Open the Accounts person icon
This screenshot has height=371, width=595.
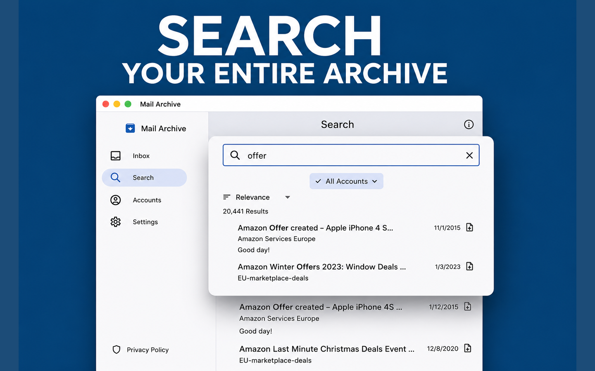pyautogui.click(x=116, y=200)
